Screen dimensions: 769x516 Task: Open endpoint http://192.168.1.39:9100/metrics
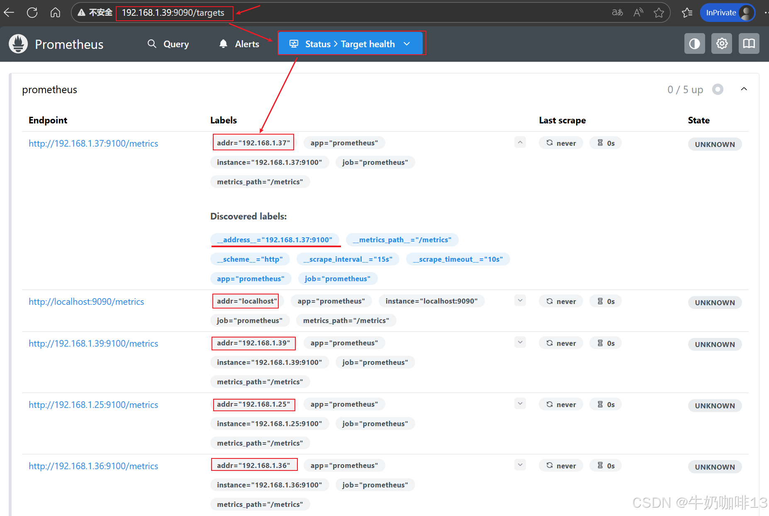point(93,343)
